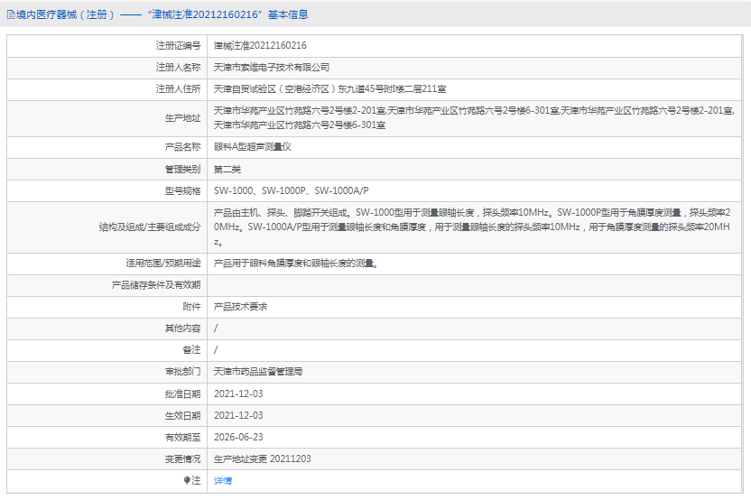Select registration number 津械注准20212160216 in table

point(260,45)
